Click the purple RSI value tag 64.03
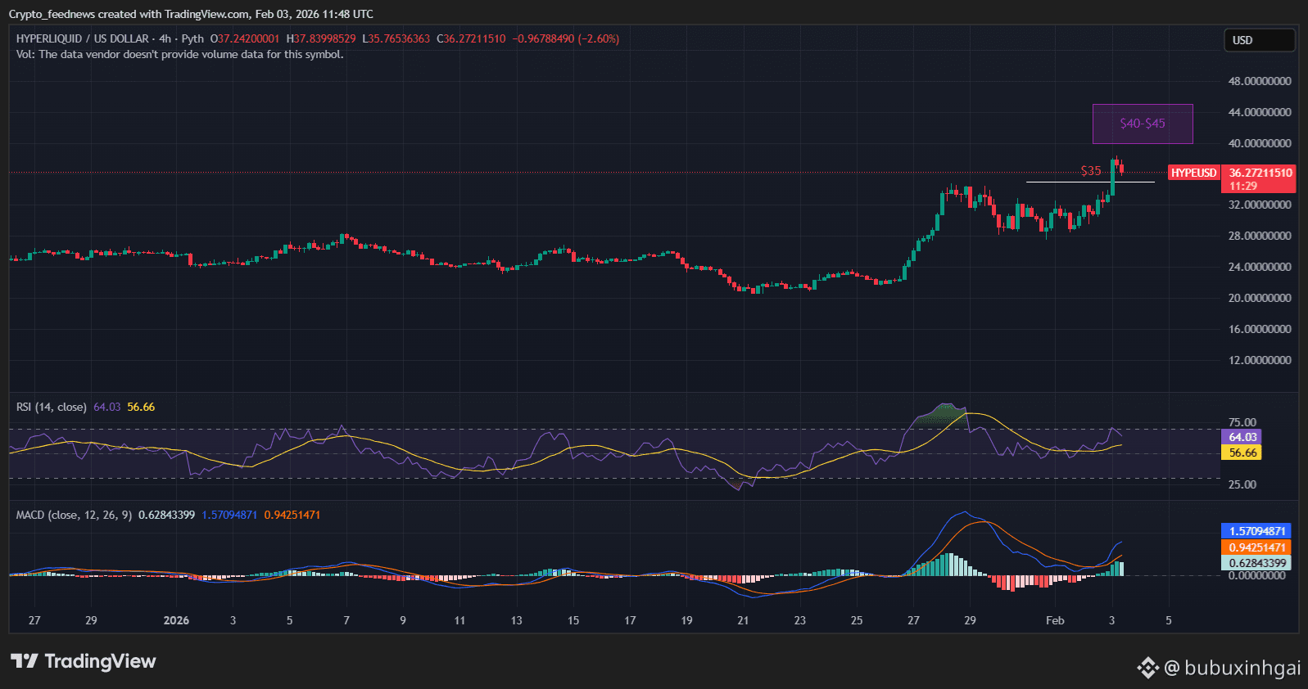Screen dimensions: 1308x689 pyautogui.click(x=1242, y=437)
